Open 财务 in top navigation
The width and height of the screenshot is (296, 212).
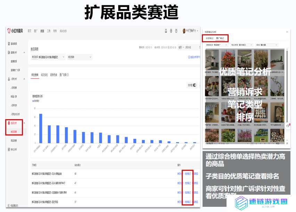click(x=55, y=31)
